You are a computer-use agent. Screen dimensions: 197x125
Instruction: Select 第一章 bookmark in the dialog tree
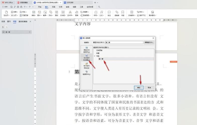101,59
